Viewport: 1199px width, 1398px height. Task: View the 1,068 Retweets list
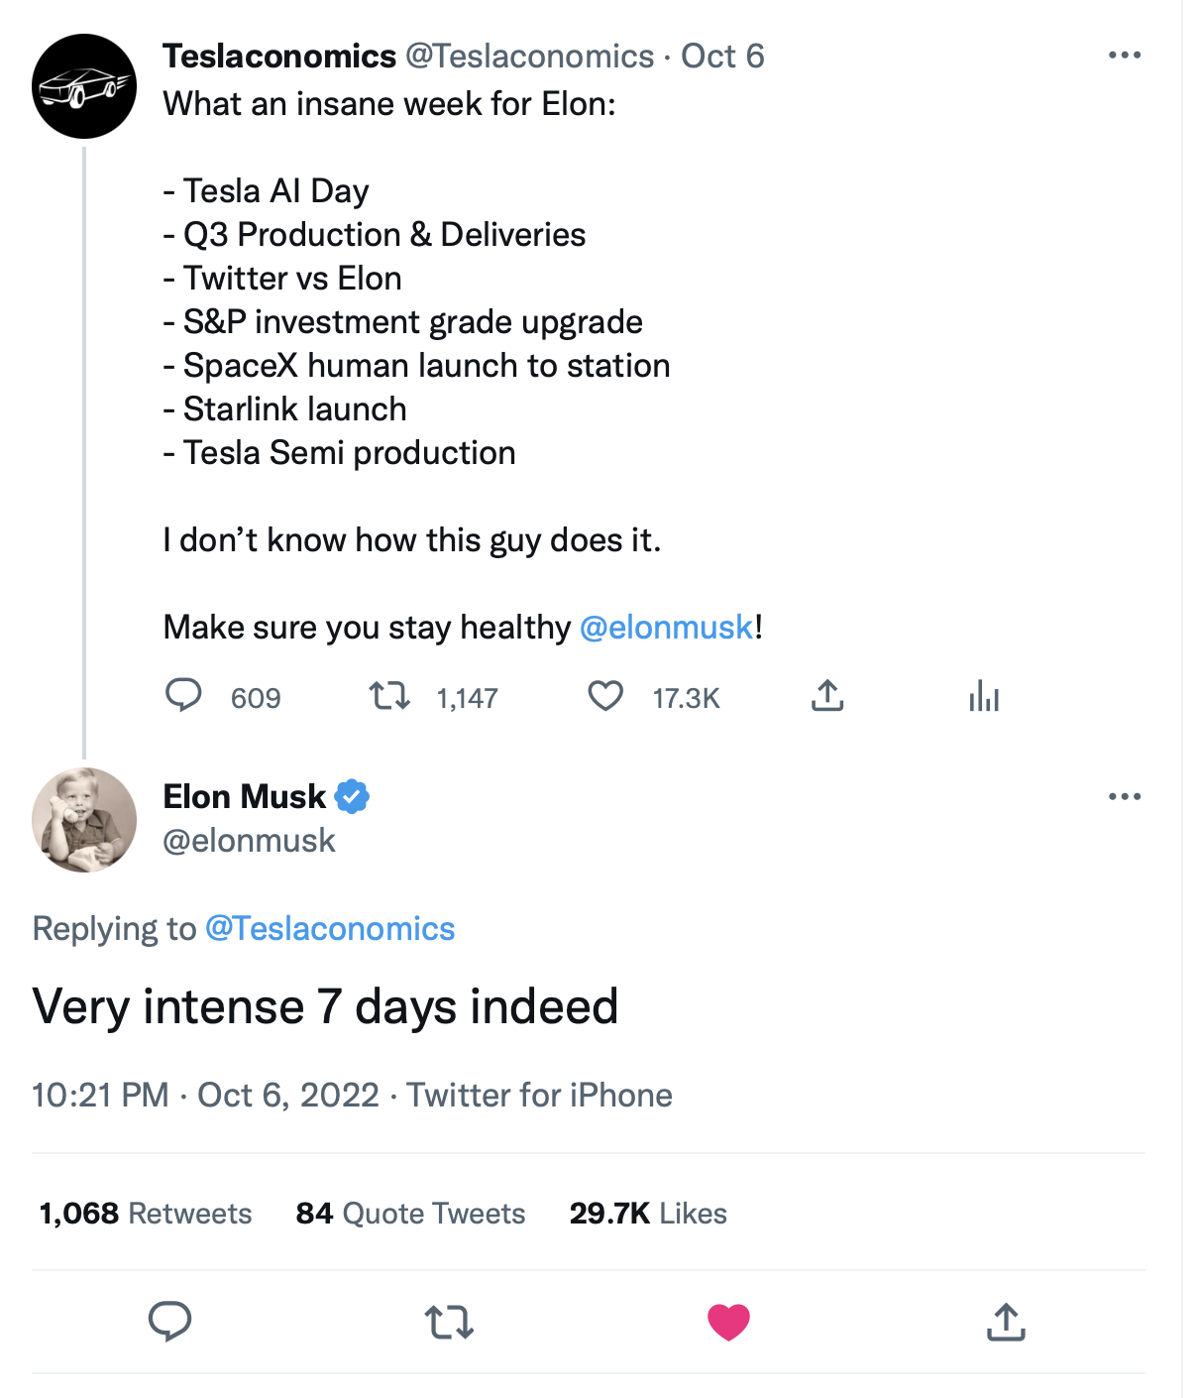coord(146,1214)
